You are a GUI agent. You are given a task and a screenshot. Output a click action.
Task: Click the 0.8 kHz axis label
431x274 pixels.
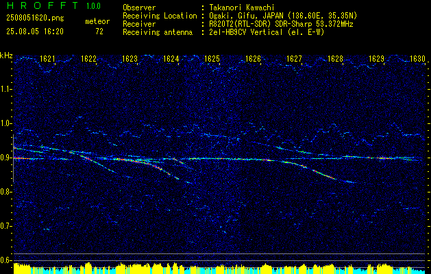tap(5, 192)
